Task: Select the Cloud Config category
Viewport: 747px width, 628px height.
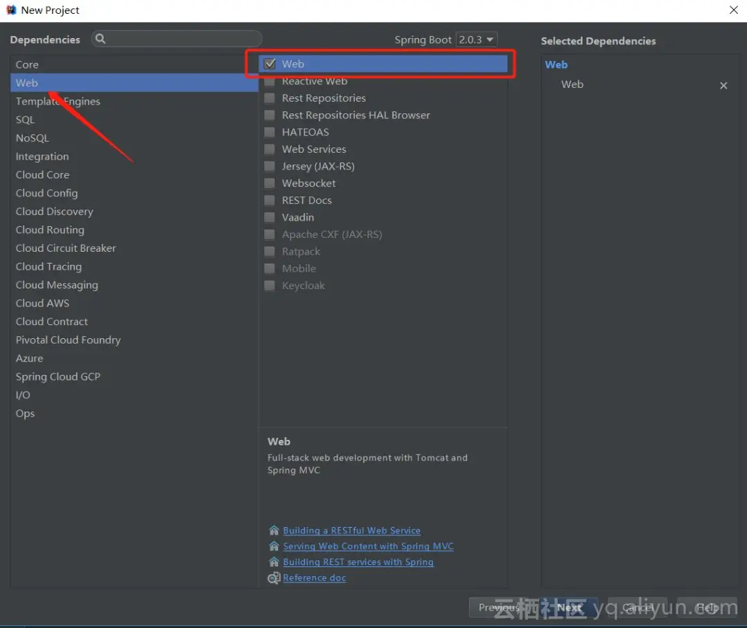Action: (x=134, y=193)
